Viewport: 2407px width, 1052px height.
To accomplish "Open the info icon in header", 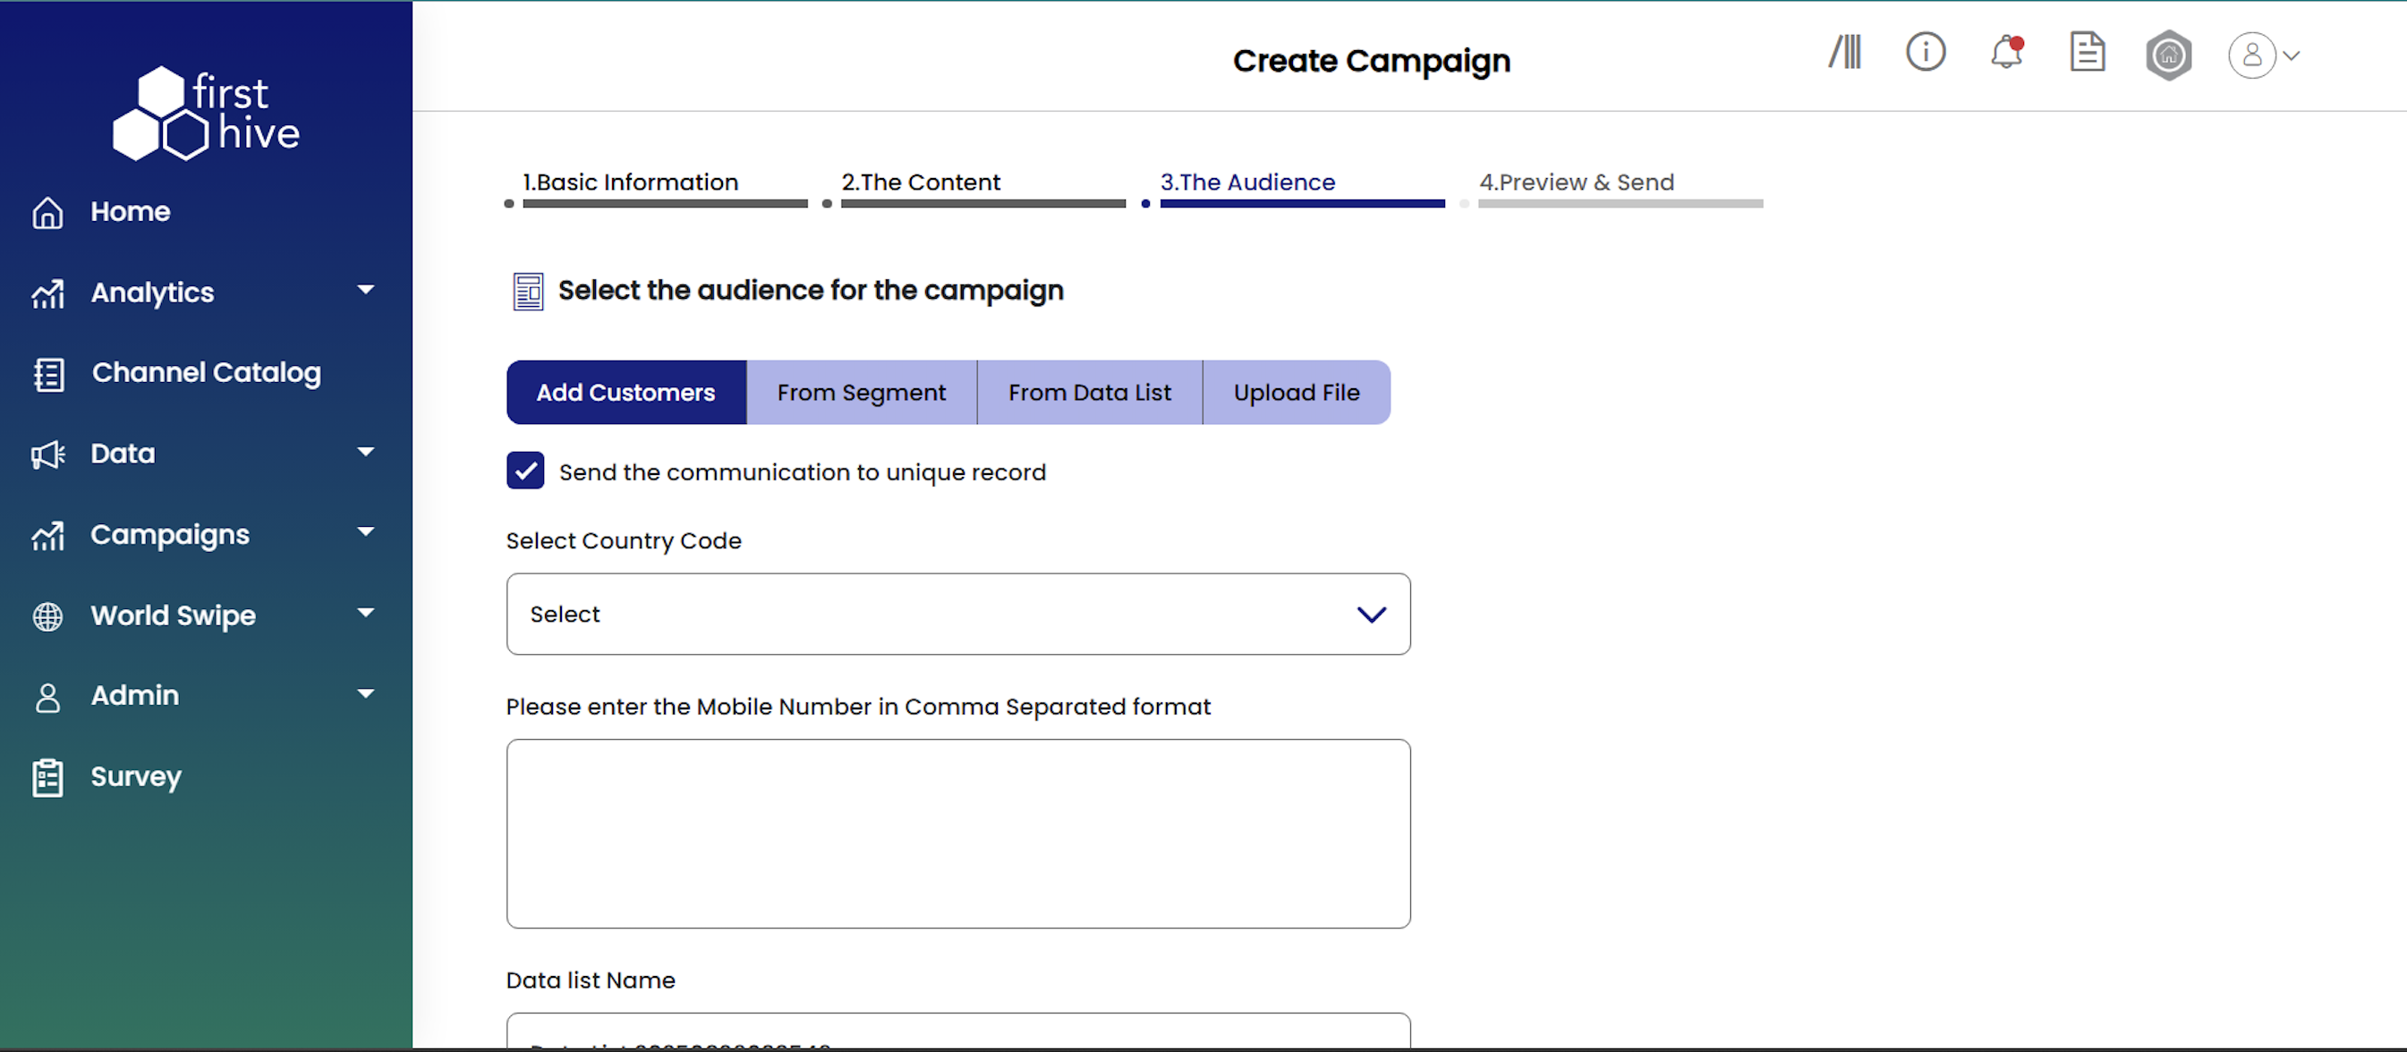I will 1926,51.
